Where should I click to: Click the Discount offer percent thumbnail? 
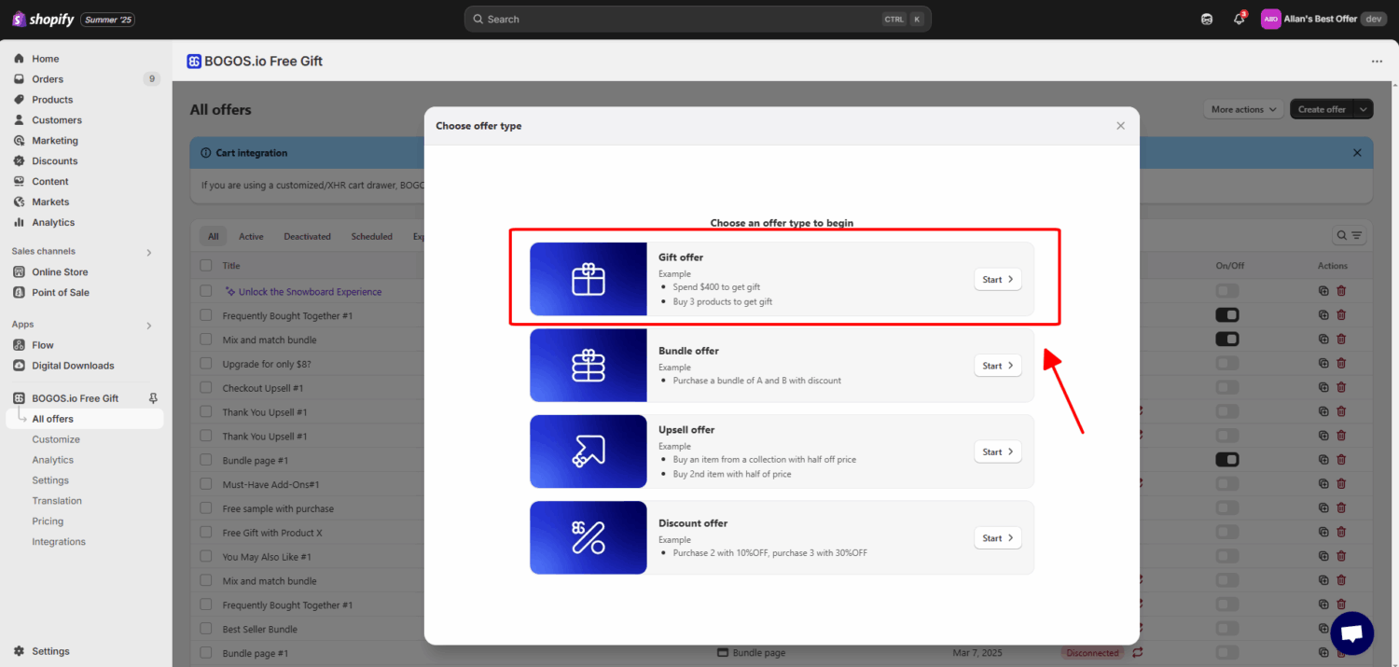[589, 537]
